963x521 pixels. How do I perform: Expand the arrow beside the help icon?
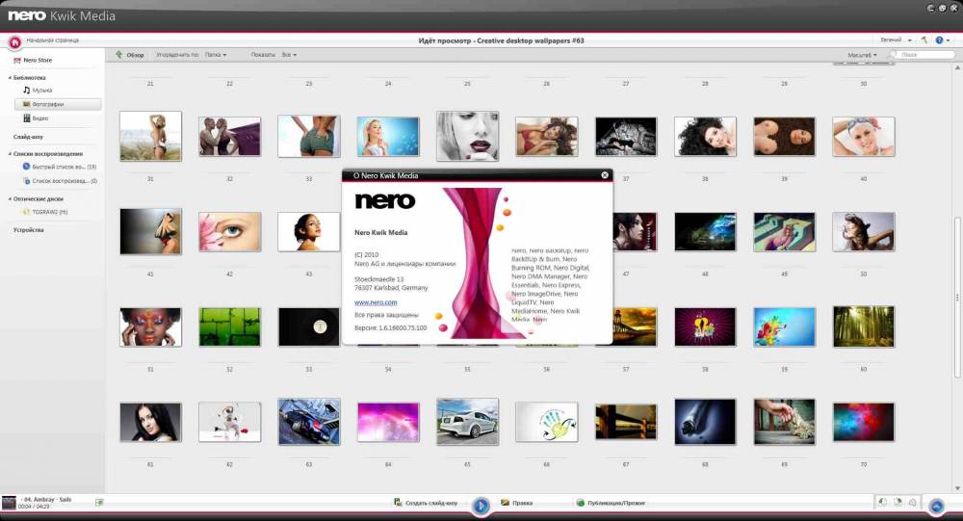948,40
